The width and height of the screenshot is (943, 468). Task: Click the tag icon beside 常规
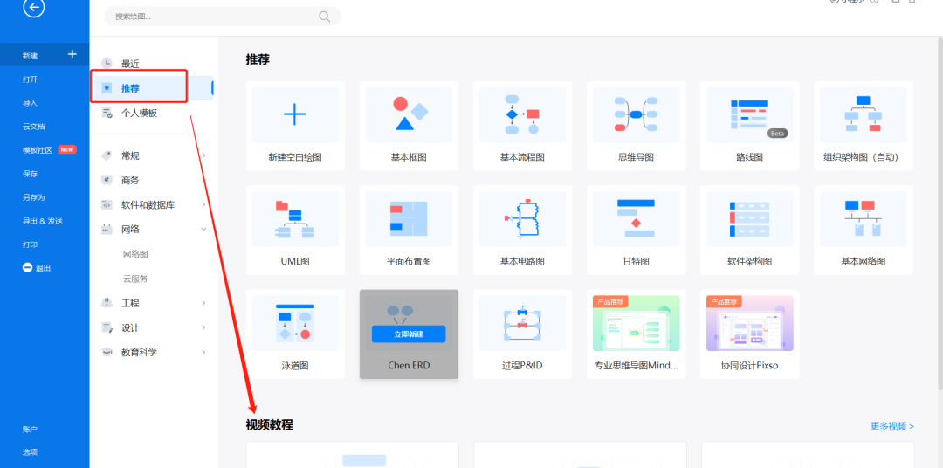pyautogui.click(x=107, y=155)
